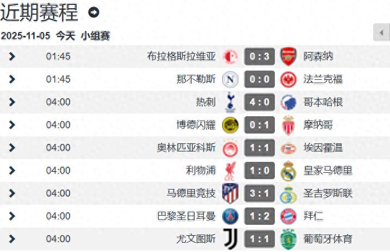Click the Arsenal club crest icon
Screen dimensions: 390x252
(x=288, y=56)
